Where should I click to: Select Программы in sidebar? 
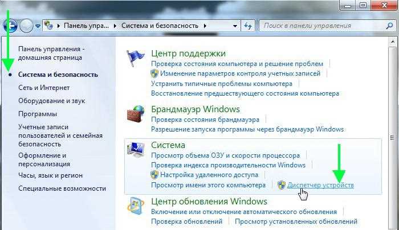pyautogui.click(x=38, y=114)
